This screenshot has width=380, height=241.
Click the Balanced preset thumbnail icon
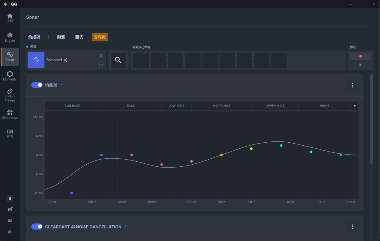point(36,60)
